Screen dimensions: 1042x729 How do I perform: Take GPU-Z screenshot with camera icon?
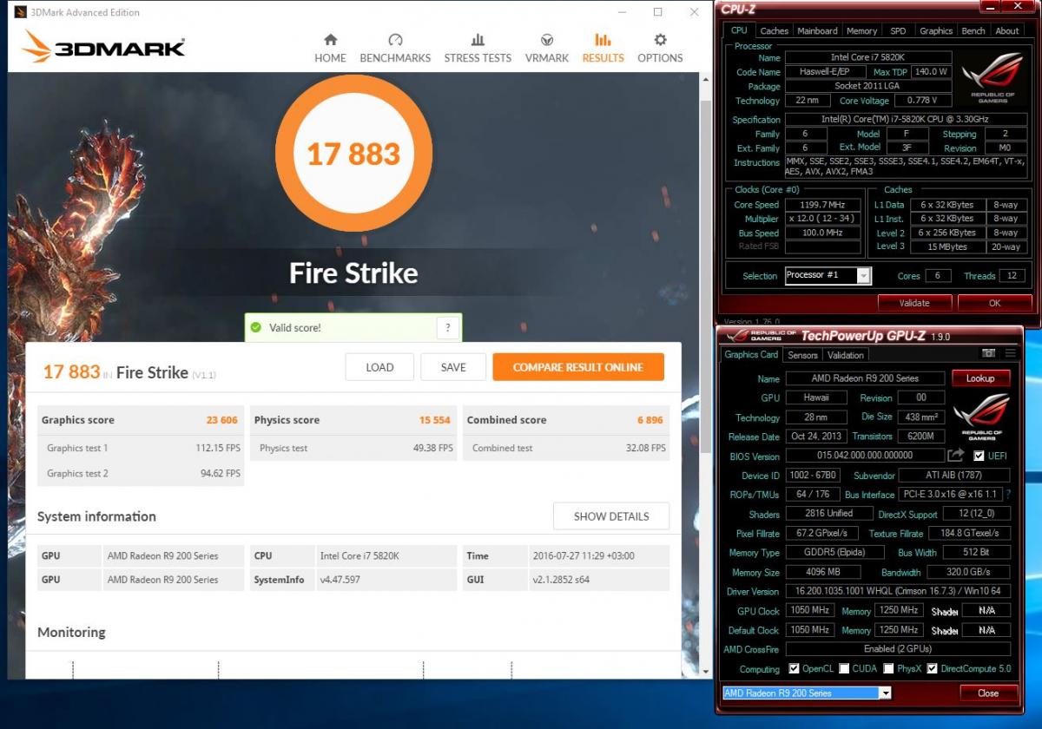tap(988, 353)
